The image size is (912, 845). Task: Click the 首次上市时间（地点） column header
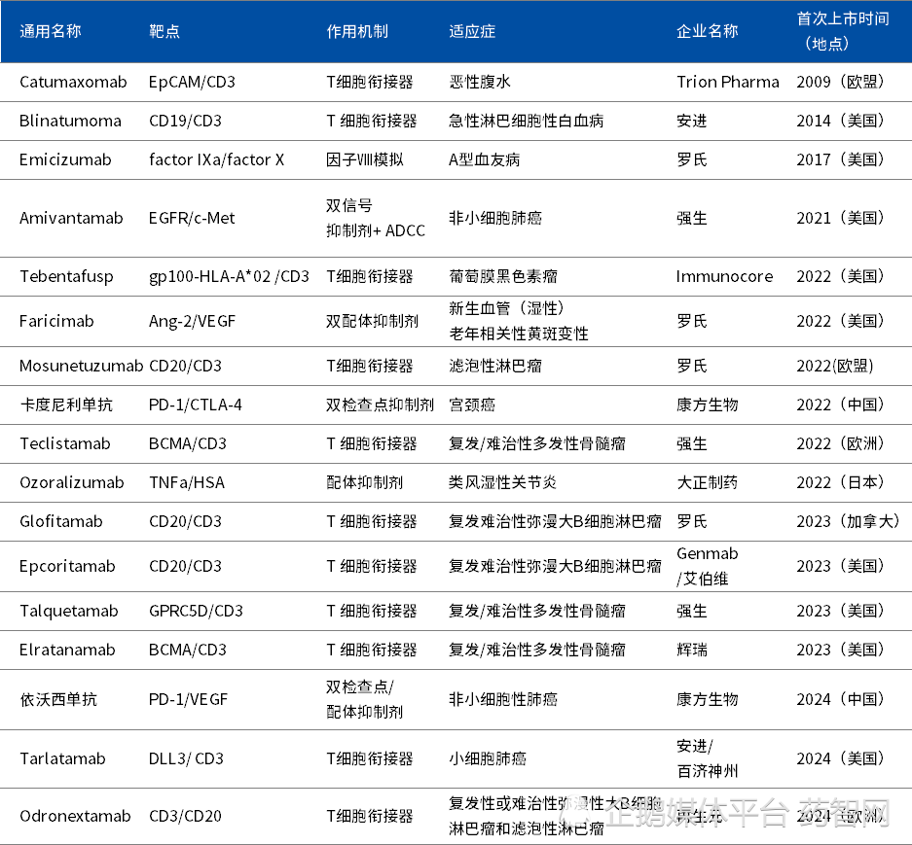842,31
